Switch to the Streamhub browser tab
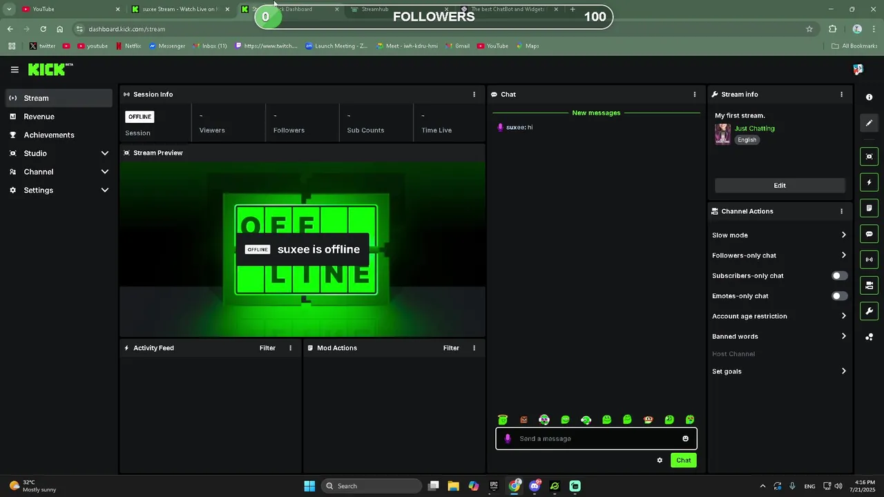Screen dimensions: 884x497 (x=399, y=9)
